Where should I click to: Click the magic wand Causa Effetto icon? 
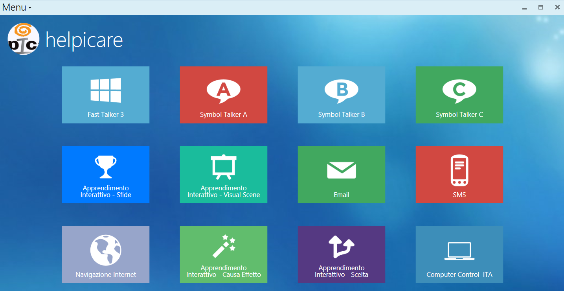tap(223, 246)
